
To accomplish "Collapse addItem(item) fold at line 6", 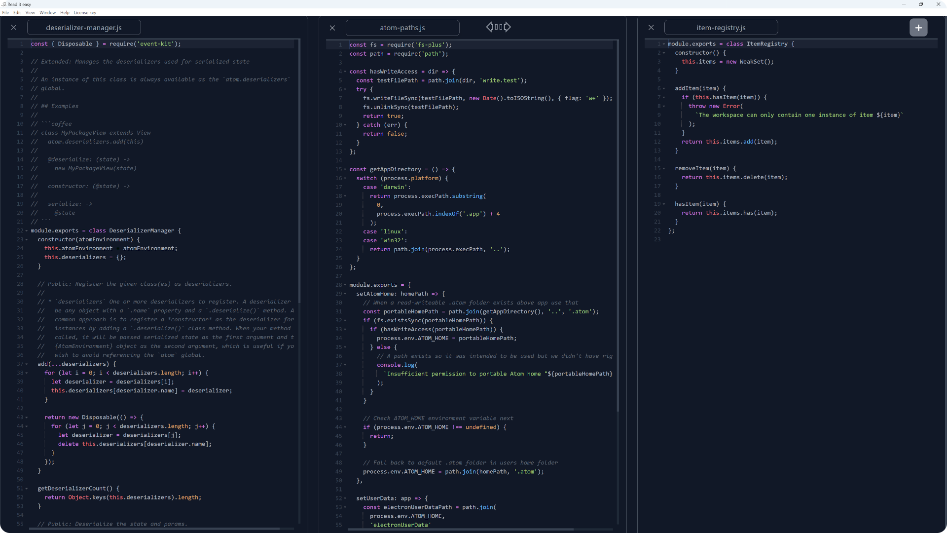I will [x=664, y=88].
